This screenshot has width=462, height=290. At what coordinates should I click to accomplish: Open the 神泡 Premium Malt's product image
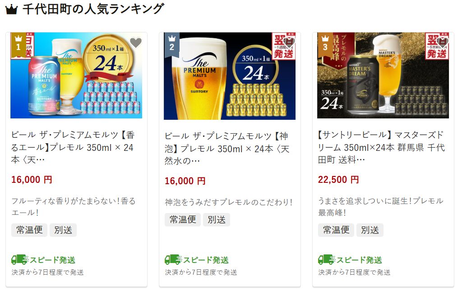(230, 76)
